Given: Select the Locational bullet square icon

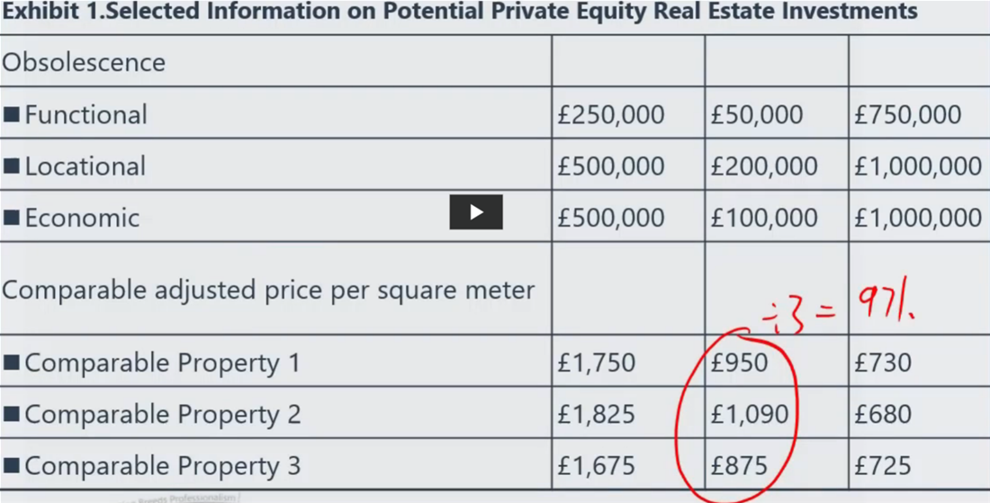Looking at the screenshot, I should coord(12,166).
